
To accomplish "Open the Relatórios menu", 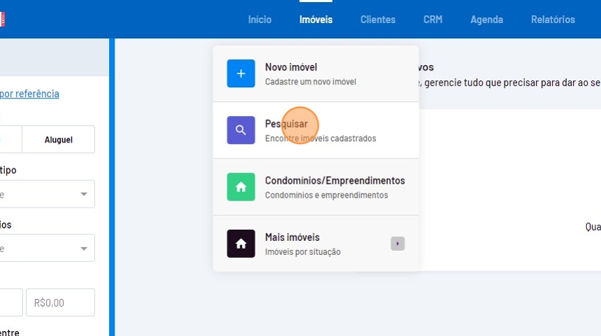I will click(x=553, y=20).
